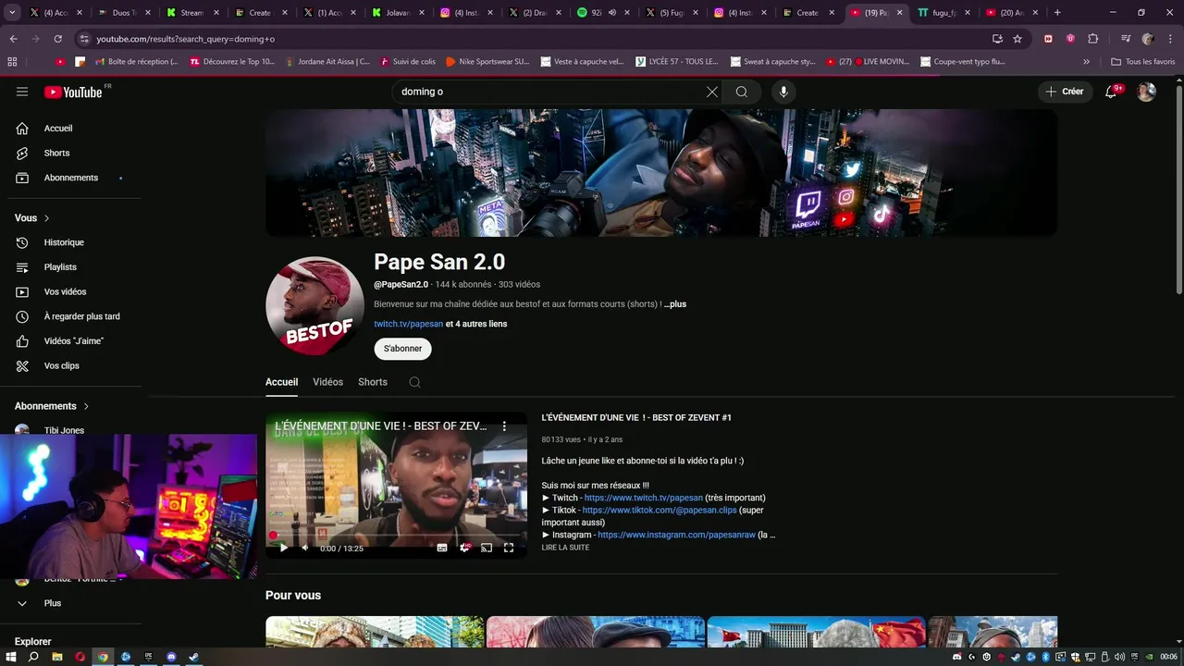Open the tiktok.com/@papesan.clips link
Screen dimensions: 1184x666
point(660,510)
